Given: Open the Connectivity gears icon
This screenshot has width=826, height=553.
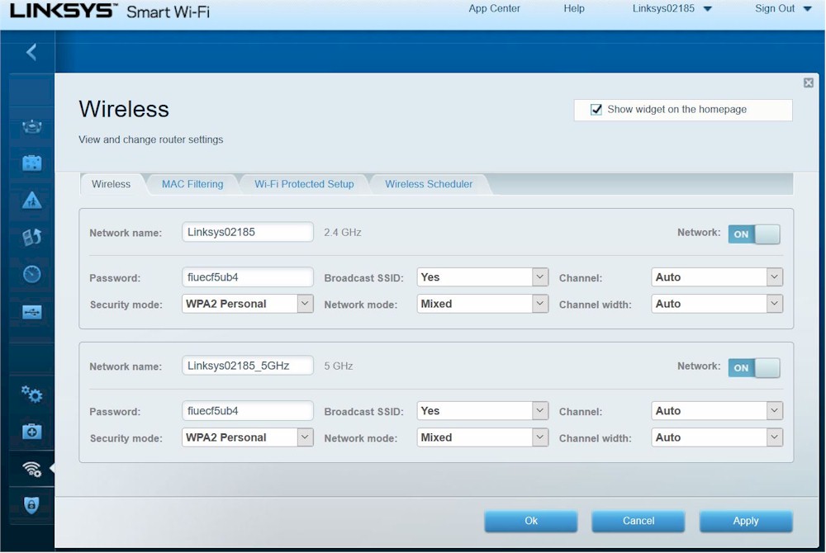Looking at the screenshot, I should point(32,394).
